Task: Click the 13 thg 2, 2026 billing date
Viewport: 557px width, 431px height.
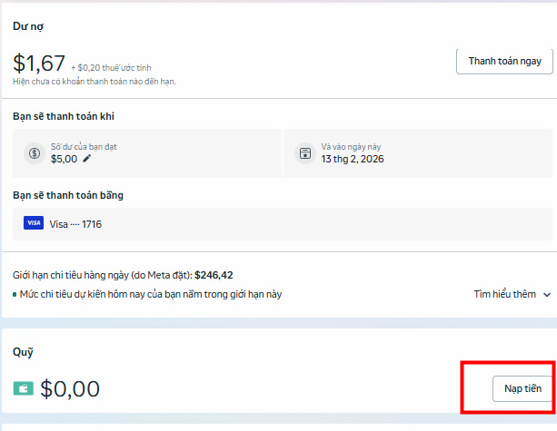Action: (352, 158)
